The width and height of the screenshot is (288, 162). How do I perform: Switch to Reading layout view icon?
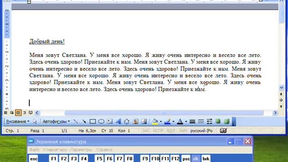pyautogui.click(x=31, y=112)
